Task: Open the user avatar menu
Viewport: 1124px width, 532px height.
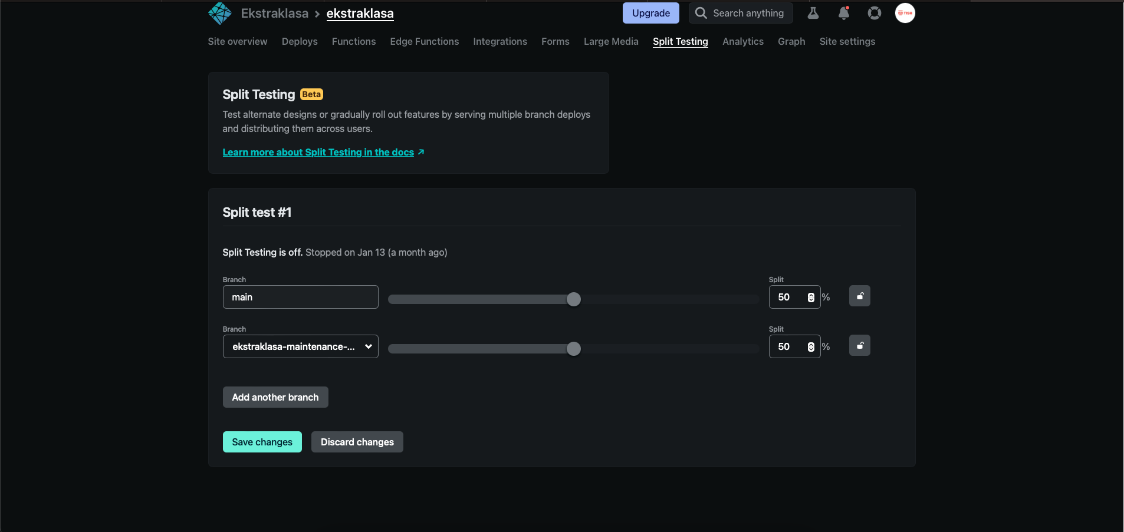Action: tap(905, 13)
